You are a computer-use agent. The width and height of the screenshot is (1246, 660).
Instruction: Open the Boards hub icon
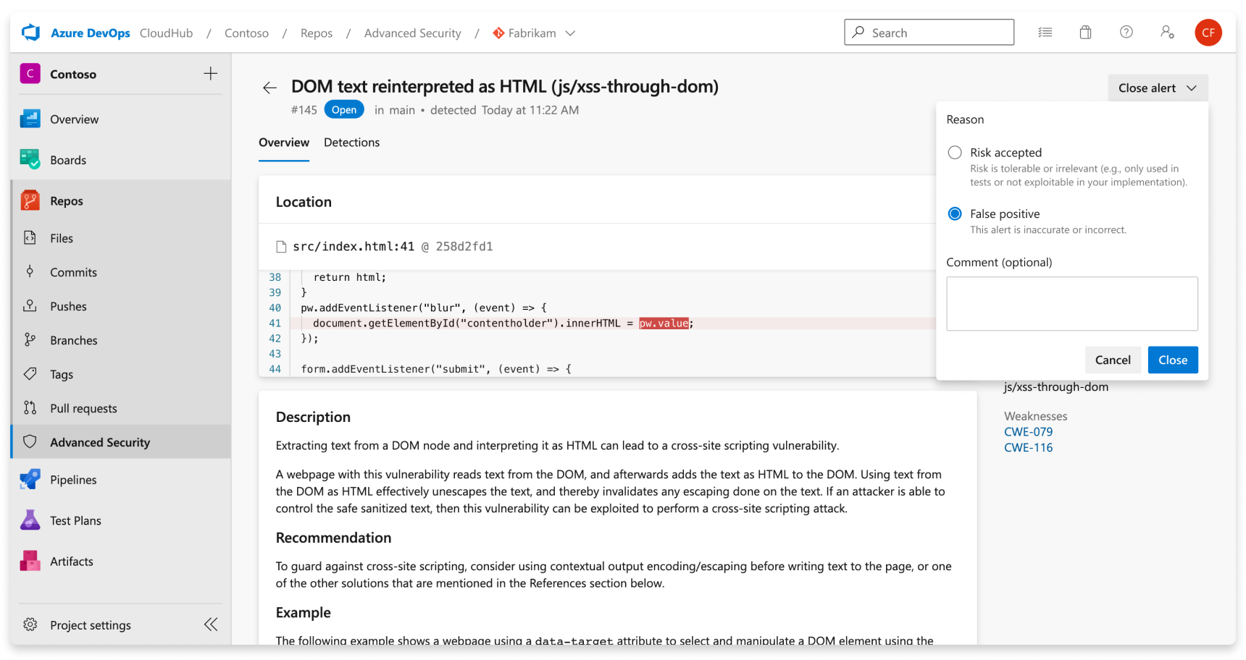(30, 159)
